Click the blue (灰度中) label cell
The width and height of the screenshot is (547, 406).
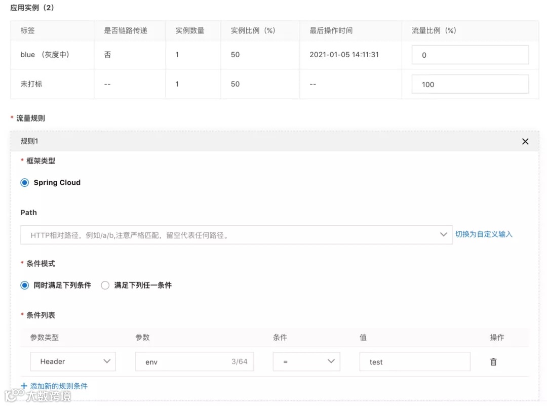(x=45, y=54)
